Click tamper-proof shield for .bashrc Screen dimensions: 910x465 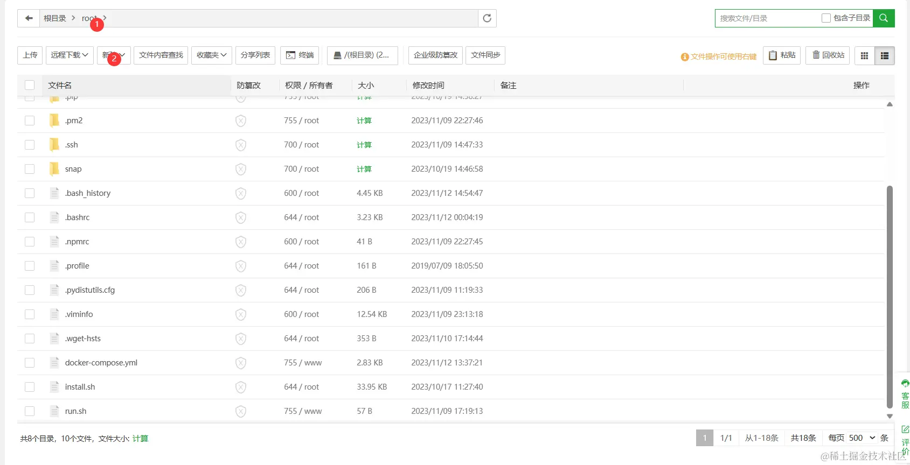(x=241, y=217)
